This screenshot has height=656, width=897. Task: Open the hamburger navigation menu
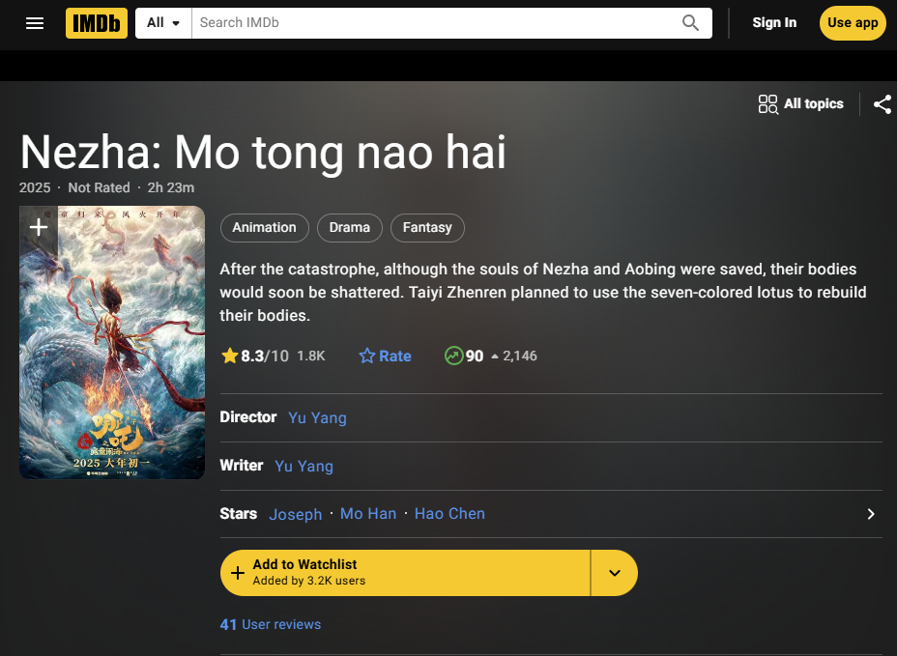35,23
